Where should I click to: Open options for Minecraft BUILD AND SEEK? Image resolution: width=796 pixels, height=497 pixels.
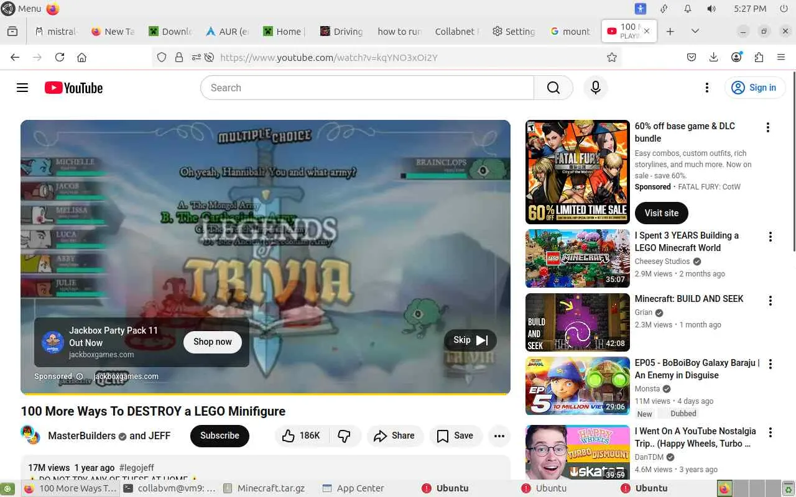771,301
